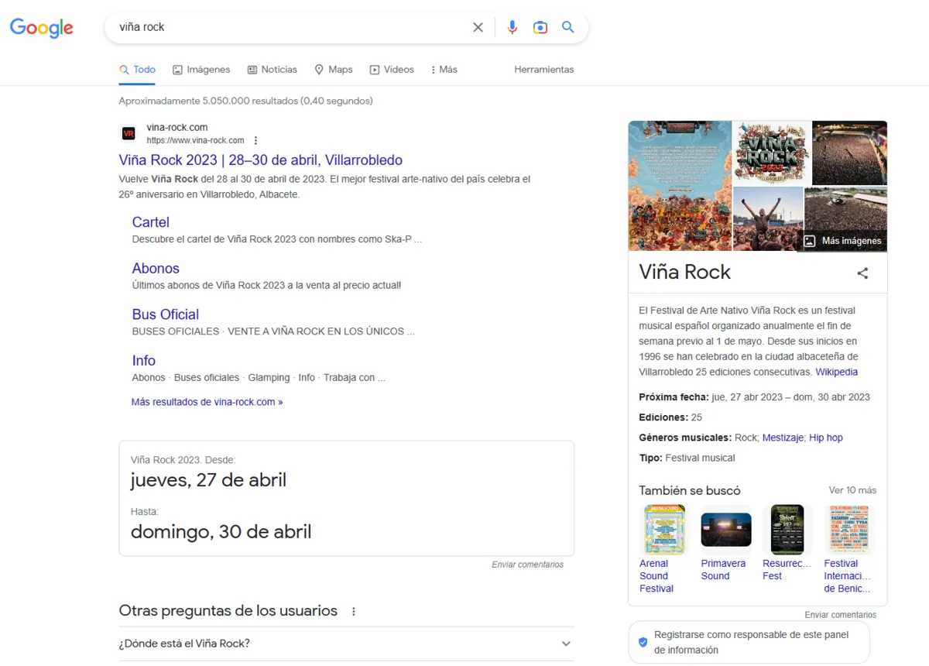Image resolution: width=929 pixels, height=666 pixels.
Task: Open Viña Rock 2023 main result title
Action: 261,160
